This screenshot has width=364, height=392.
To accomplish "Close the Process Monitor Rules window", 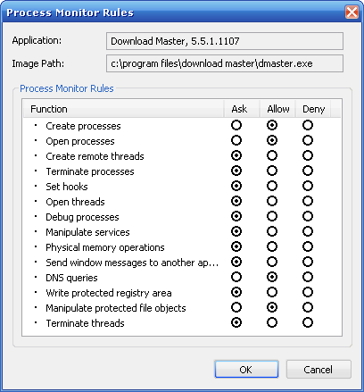I will (x=352, y=13).
